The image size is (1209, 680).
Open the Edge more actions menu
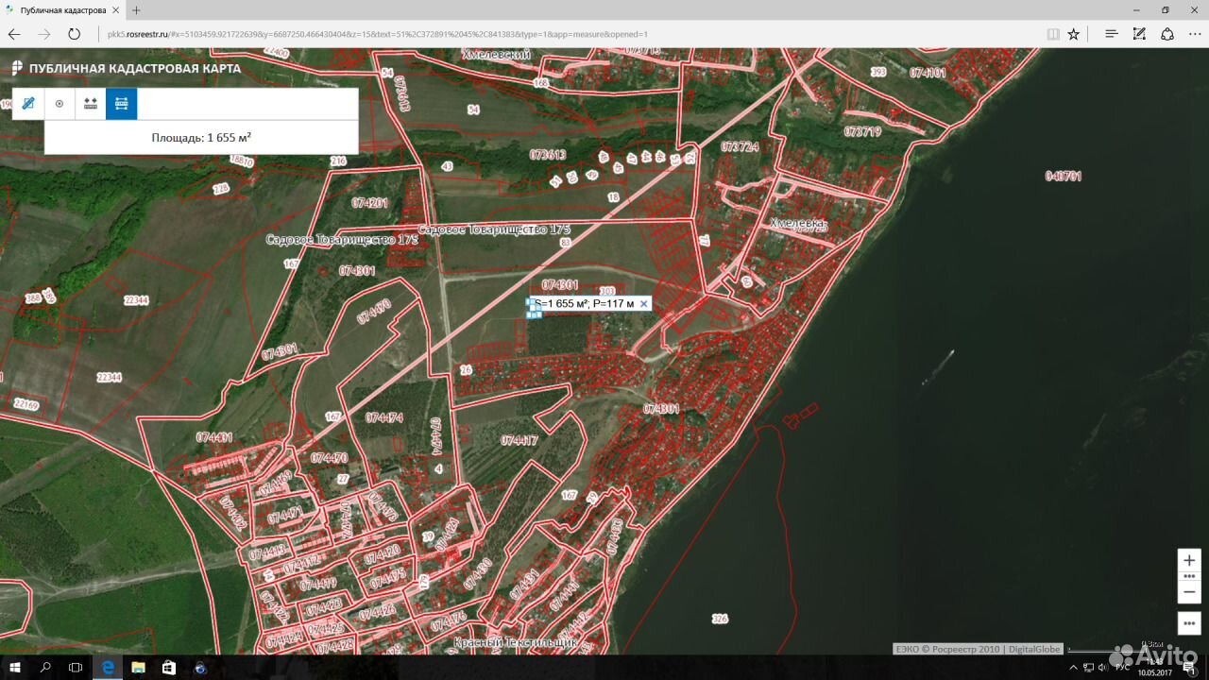1195,34
